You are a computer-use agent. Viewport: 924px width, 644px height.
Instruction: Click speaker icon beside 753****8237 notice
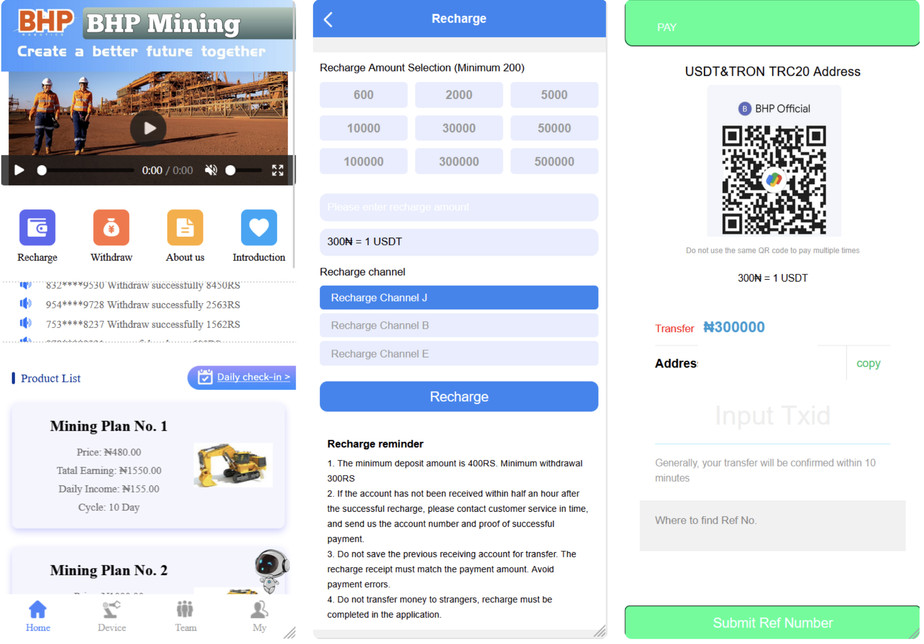pos(25,323)
